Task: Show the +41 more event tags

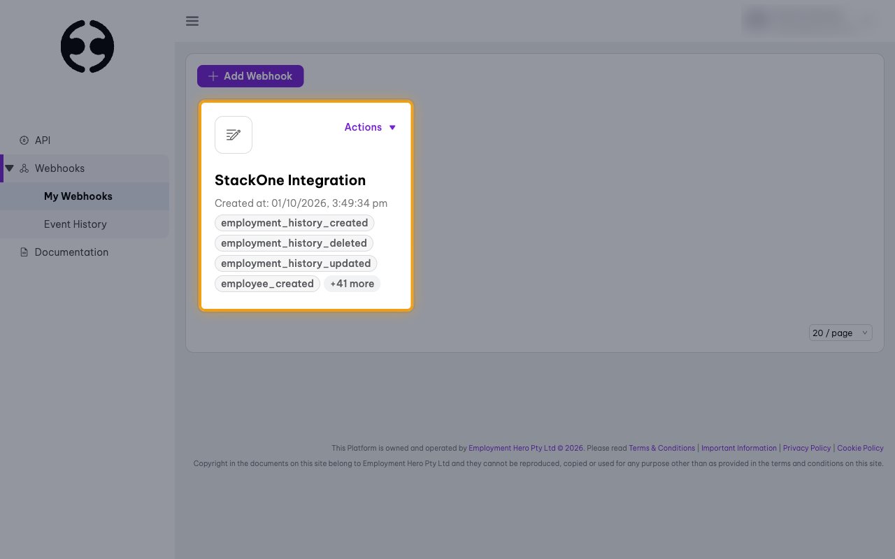Action: point(352,284)
